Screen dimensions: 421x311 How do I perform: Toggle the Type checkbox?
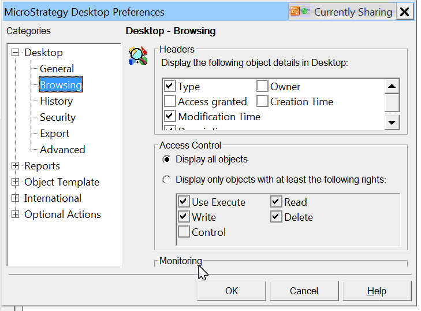point(170,86)
